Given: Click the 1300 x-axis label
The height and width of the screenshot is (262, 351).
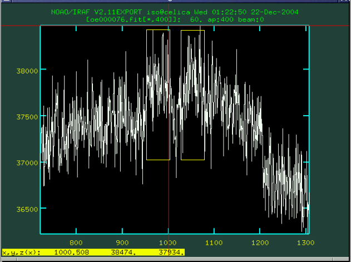Looking at the screenshot, I should (306, 243).
